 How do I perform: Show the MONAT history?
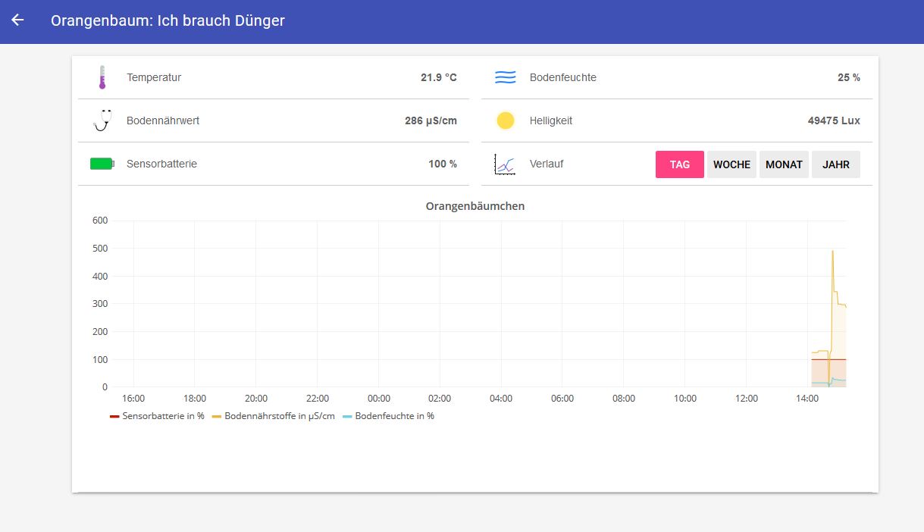784,164
